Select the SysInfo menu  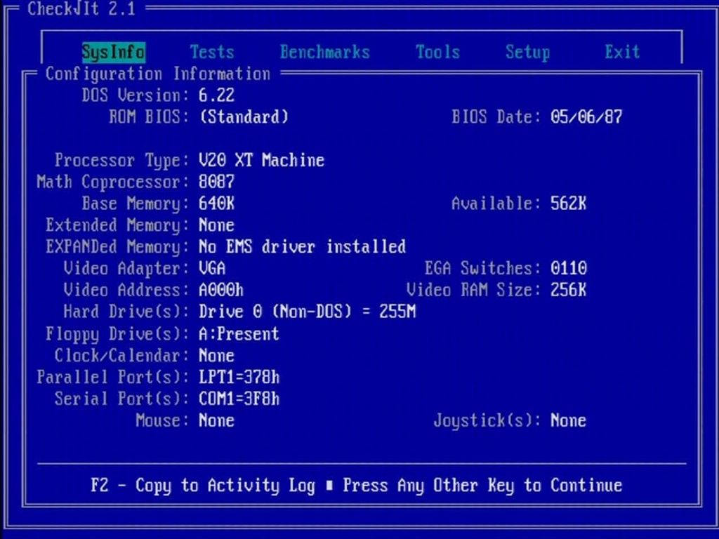(113, 52)
